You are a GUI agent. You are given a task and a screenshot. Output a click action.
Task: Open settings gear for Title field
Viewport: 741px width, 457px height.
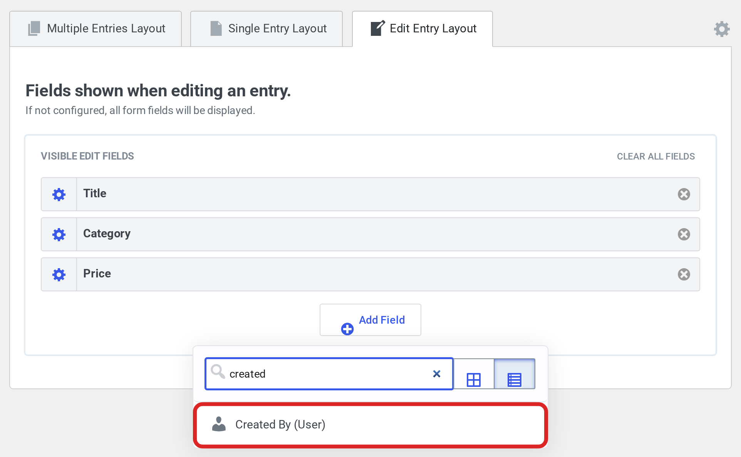click(59, 194)
